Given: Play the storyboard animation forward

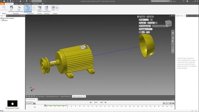Looking at the screenshot, I should tap(95, 102).
